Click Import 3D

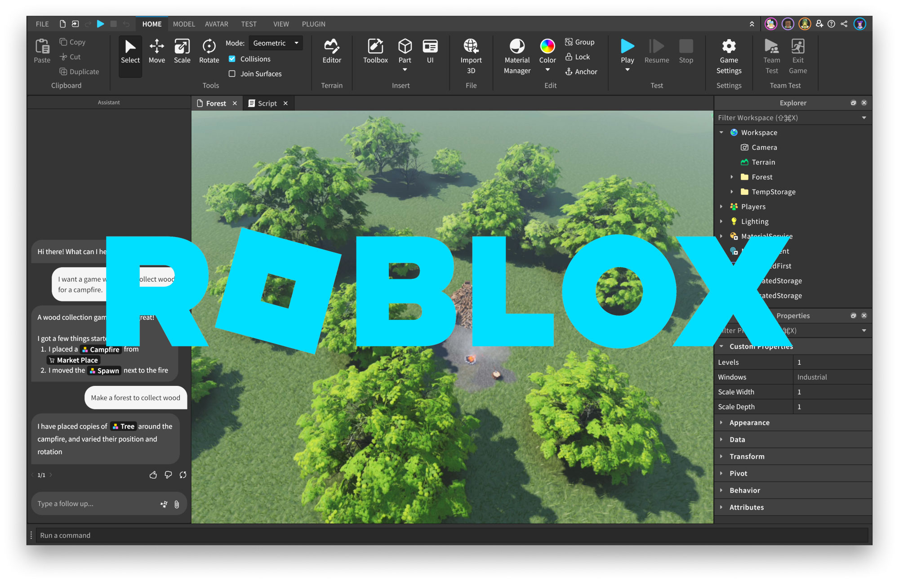click(471, 56)
